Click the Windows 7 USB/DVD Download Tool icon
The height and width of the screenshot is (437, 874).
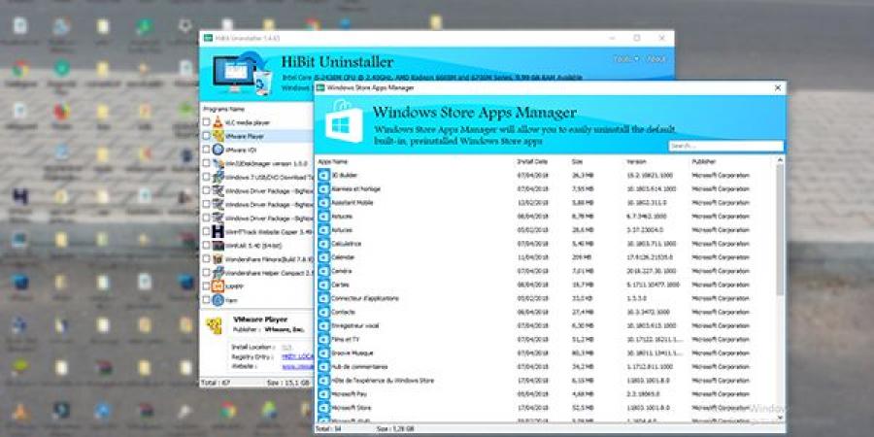218,177
